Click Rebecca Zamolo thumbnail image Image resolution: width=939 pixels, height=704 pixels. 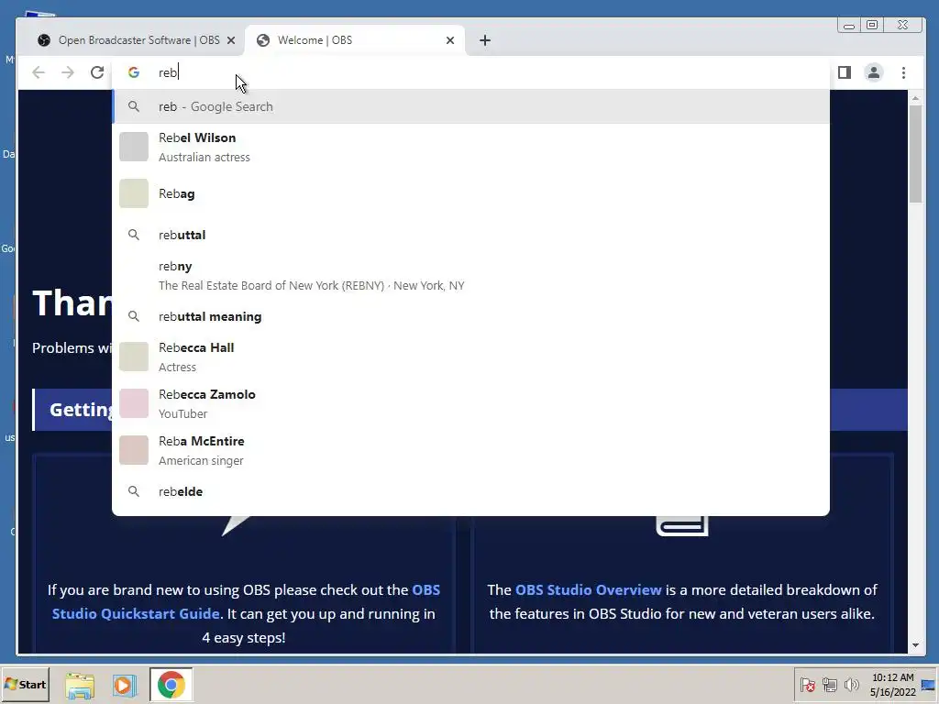134,403
